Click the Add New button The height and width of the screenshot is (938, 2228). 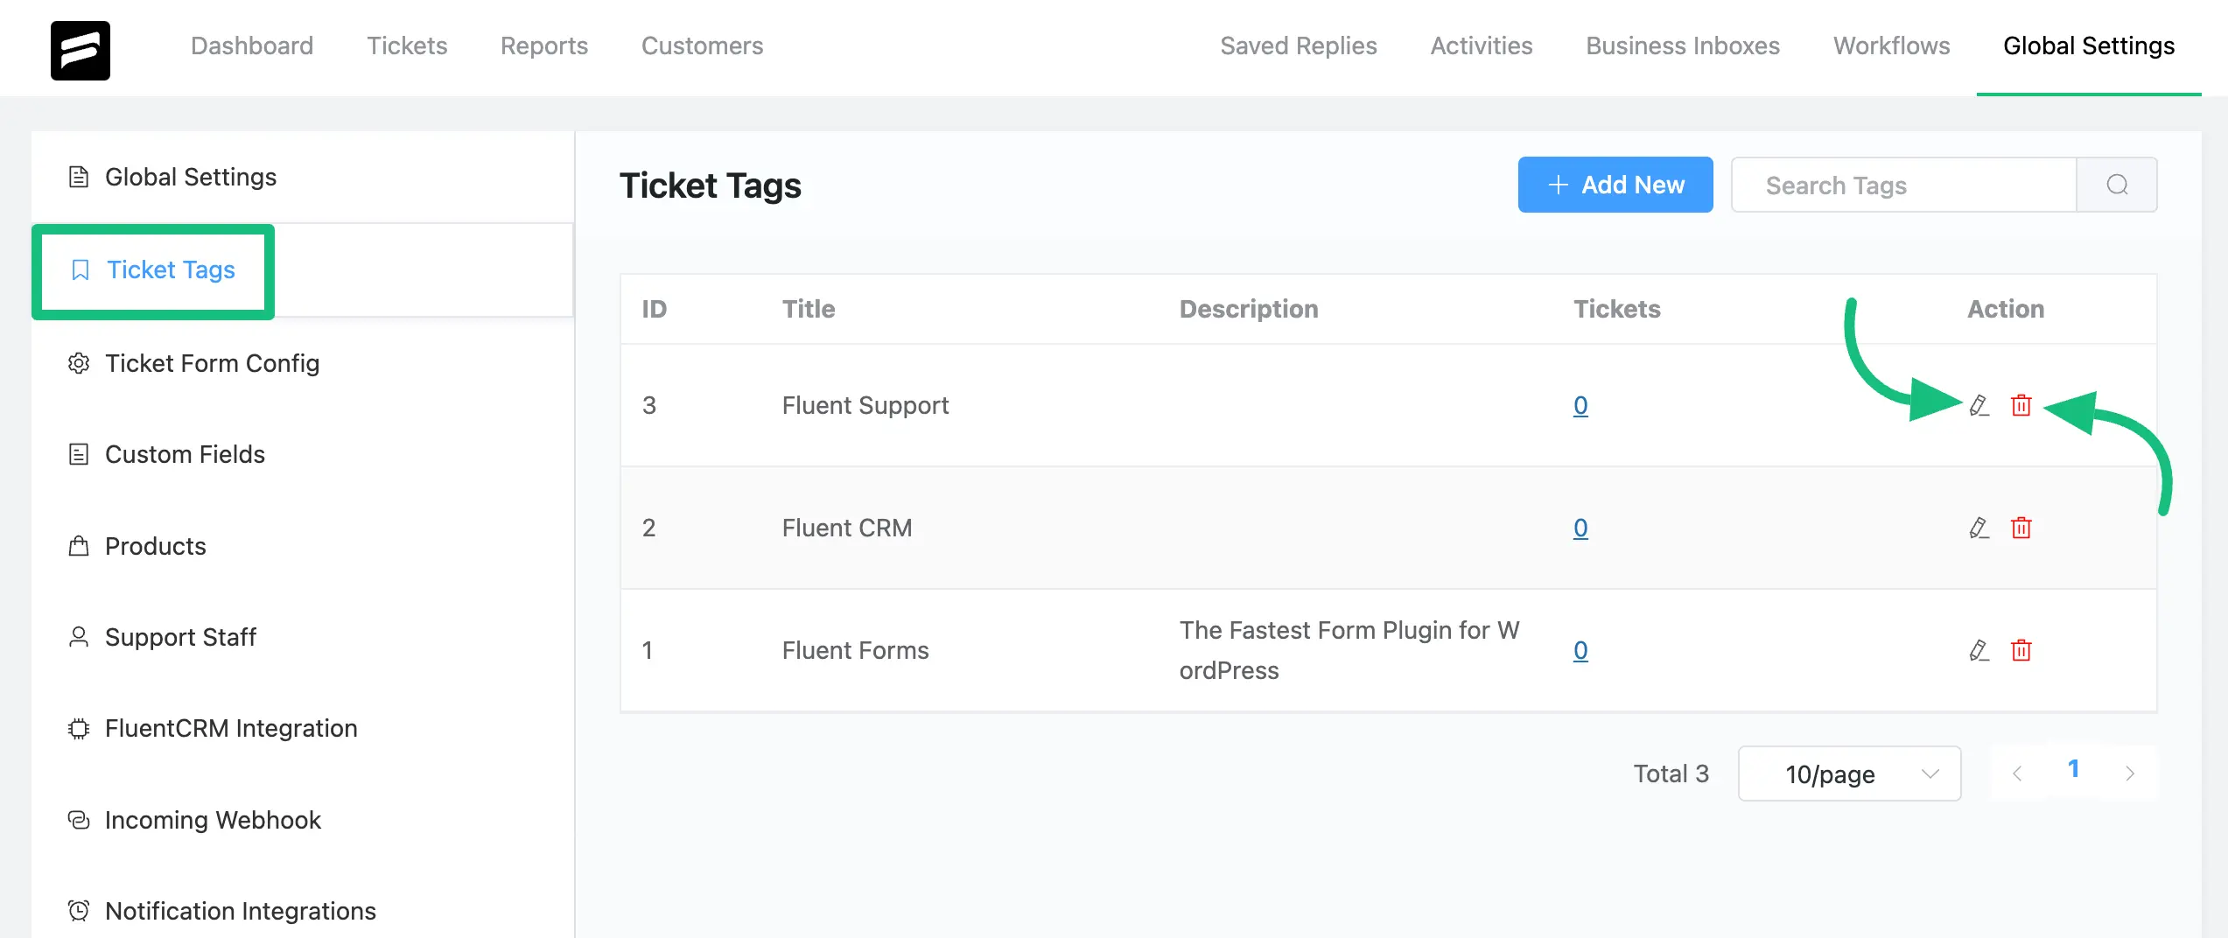[x=1615, y=185]
